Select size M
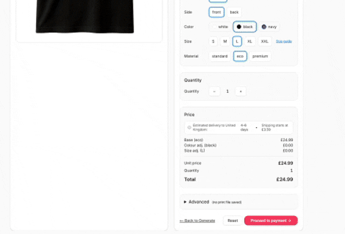 pyautogui.click(x=225, y=41)
